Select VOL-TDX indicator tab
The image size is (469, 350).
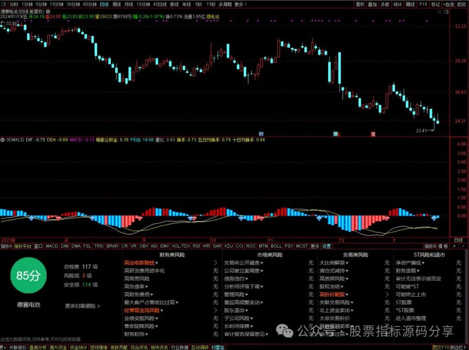[x=181, y=246]
